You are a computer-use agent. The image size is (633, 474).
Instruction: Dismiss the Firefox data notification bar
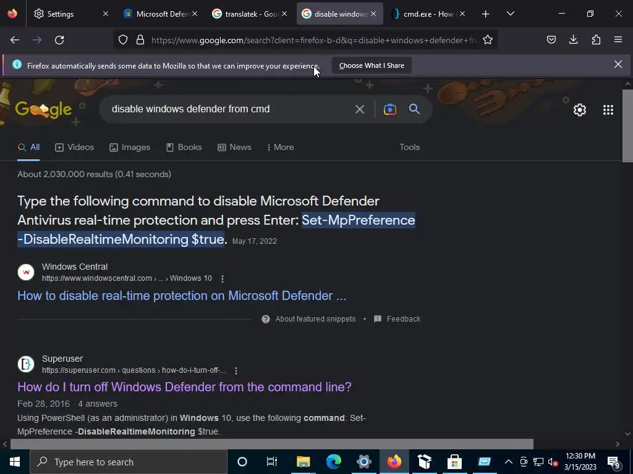(618, 64)
